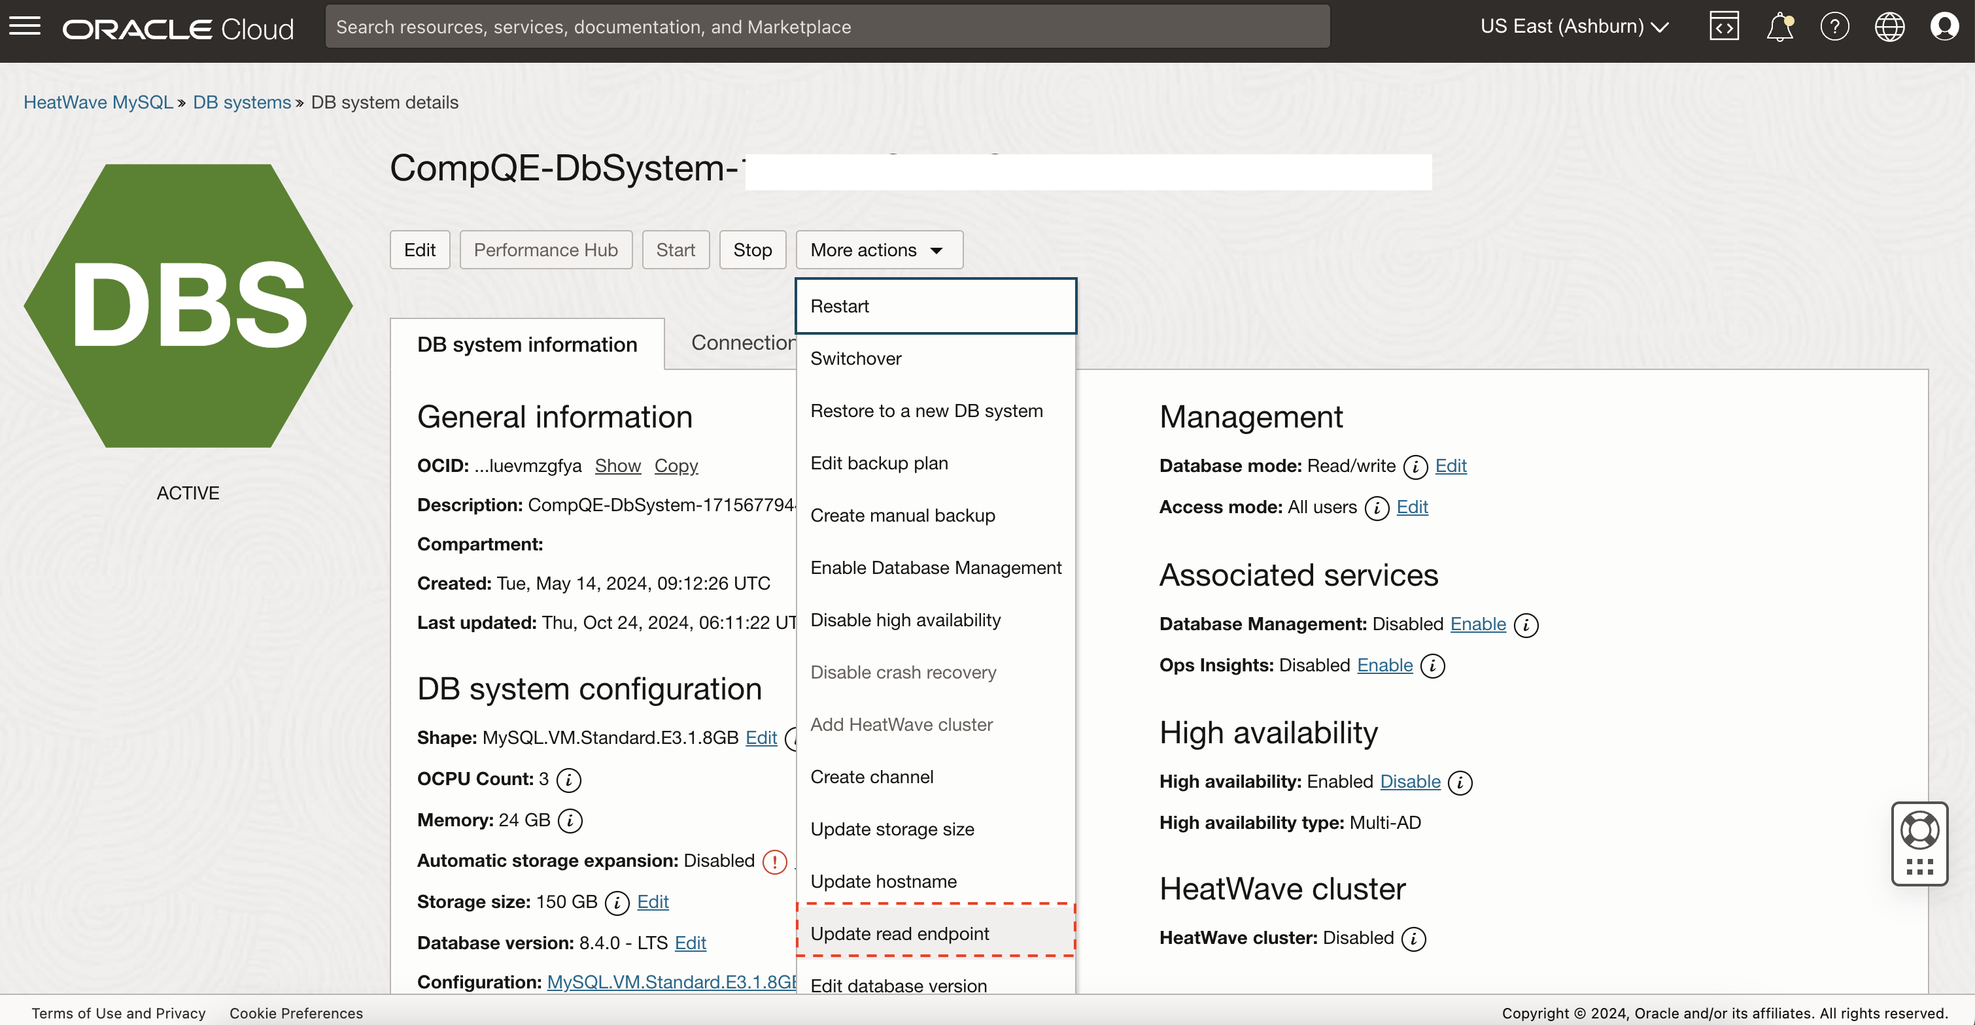The width and height of the screenshot is (1975, 1025).
Task: Enable Ops Insights for the system
Action: [1383, 665]
